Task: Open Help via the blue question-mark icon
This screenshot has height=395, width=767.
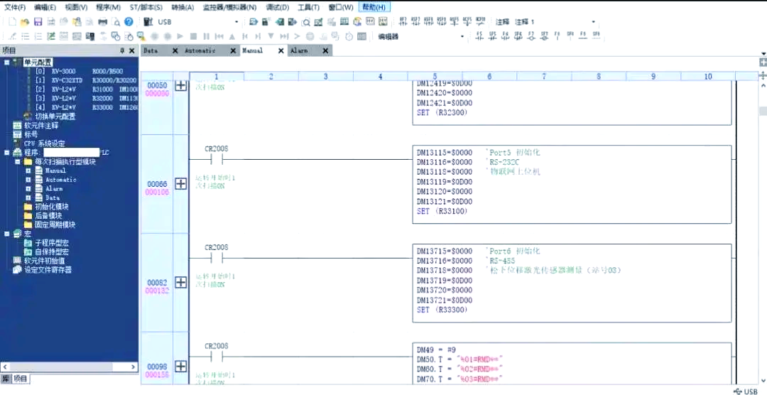Action: (129, 21)
